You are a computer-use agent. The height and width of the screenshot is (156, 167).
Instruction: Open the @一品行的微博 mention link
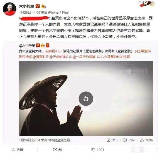pyautogui.click(x=84, y=57)
